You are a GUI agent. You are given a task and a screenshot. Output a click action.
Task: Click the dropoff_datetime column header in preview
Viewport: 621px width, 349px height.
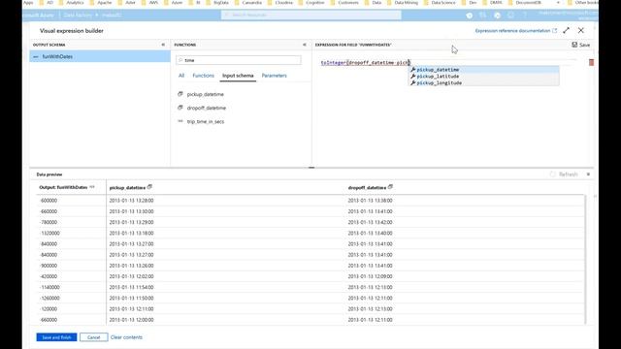point(367,187)
